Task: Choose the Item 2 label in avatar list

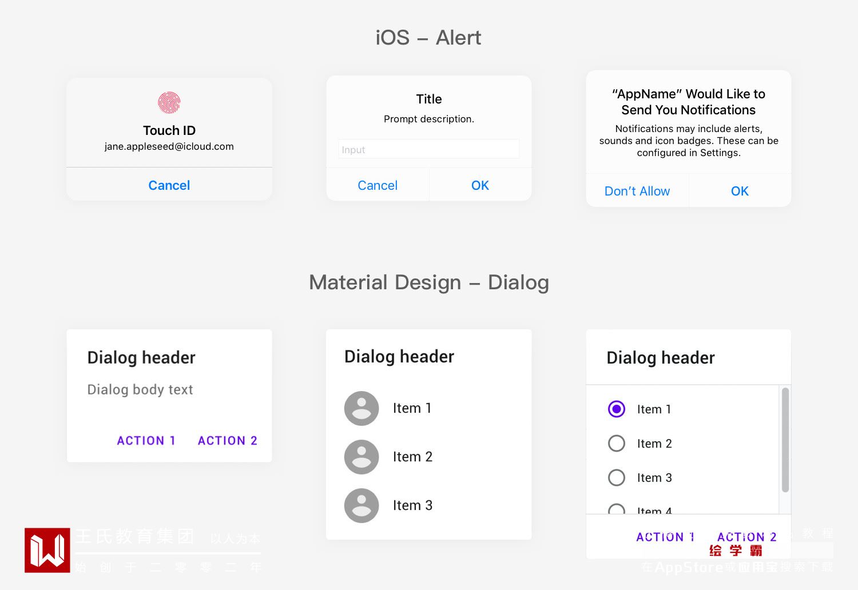Action: (412, 457)
